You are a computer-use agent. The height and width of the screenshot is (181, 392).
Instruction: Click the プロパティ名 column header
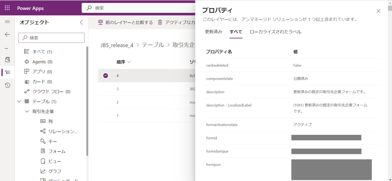coord(219,52)
